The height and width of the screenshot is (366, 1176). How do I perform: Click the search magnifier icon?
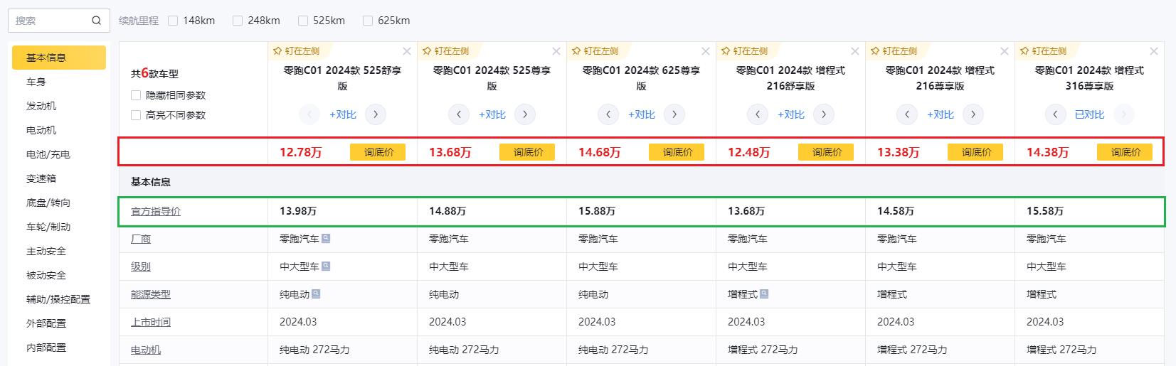point(97,21)
